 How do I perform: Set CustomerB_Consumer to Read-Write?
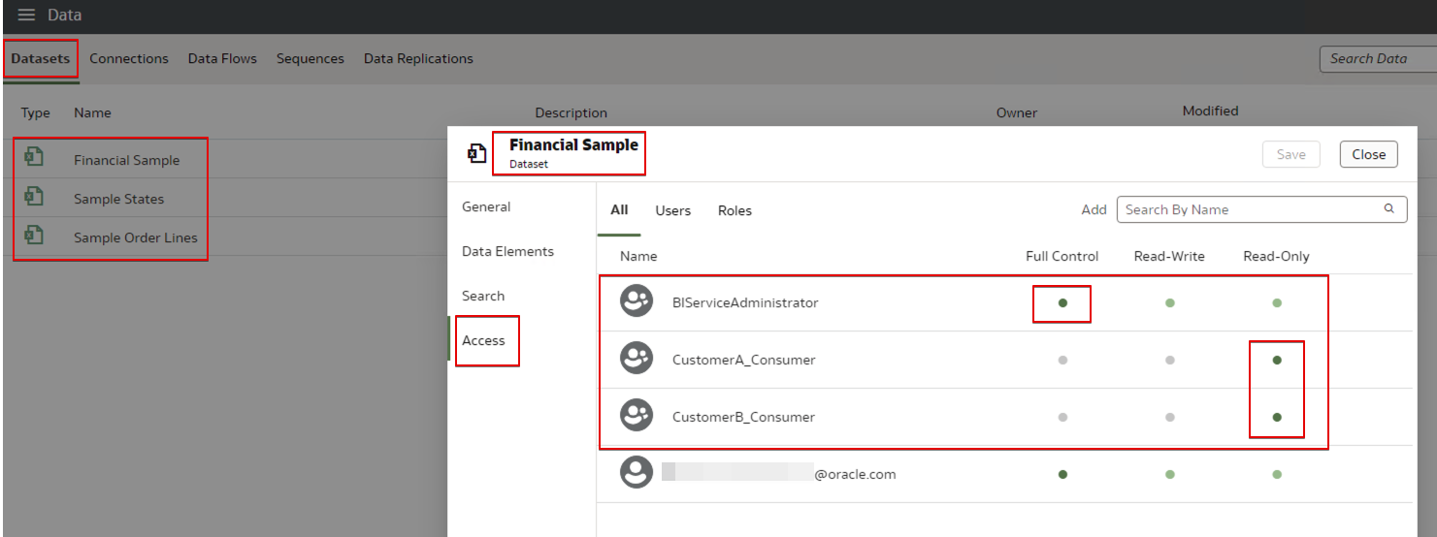[1169, 417]
